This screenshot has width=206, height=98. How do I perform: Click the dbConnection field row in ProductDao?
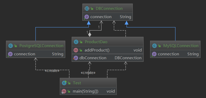(108, 58)
